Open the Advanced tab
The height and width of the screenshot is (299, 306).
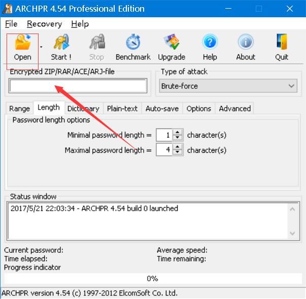click(x=235, y=109)
